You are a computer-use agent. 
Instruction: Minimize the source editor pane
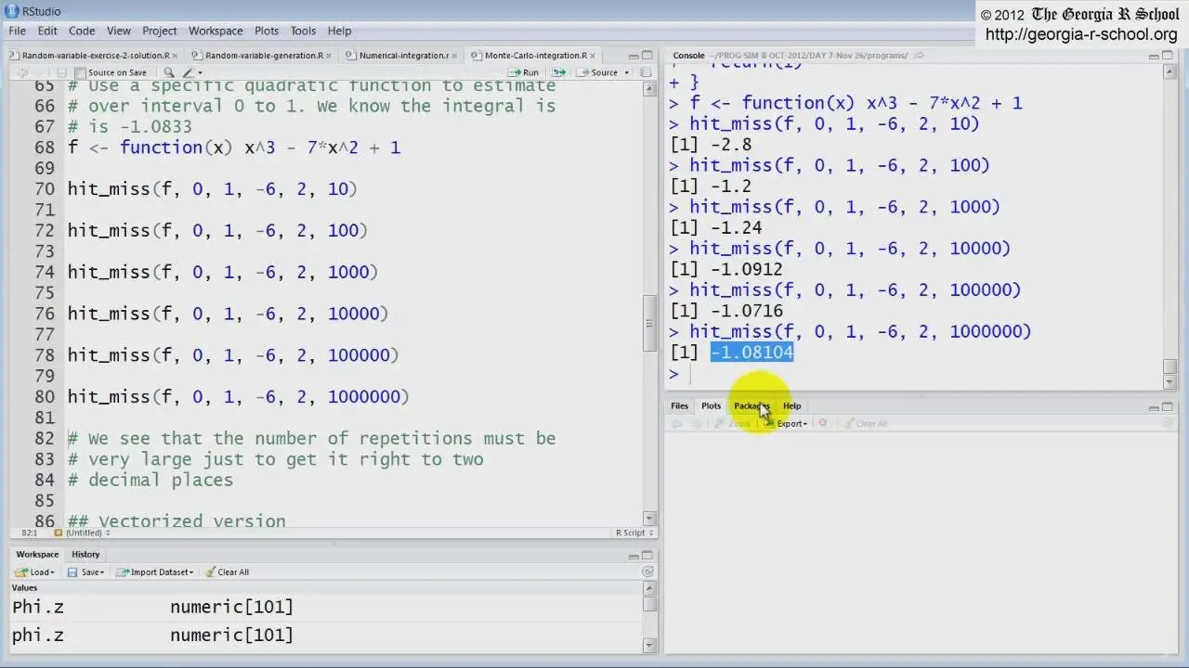pyautogui.click(x=633, y=56)
